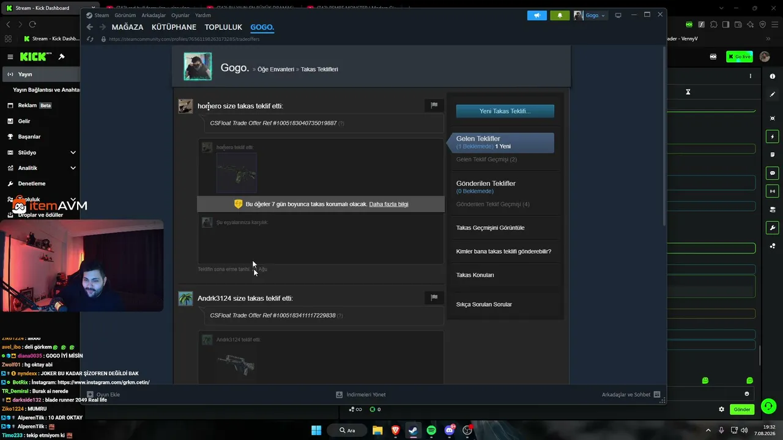Go to the GOGO. profile tab
The height and width of the screenshot is (440, 783).
(x=262, y=28)
